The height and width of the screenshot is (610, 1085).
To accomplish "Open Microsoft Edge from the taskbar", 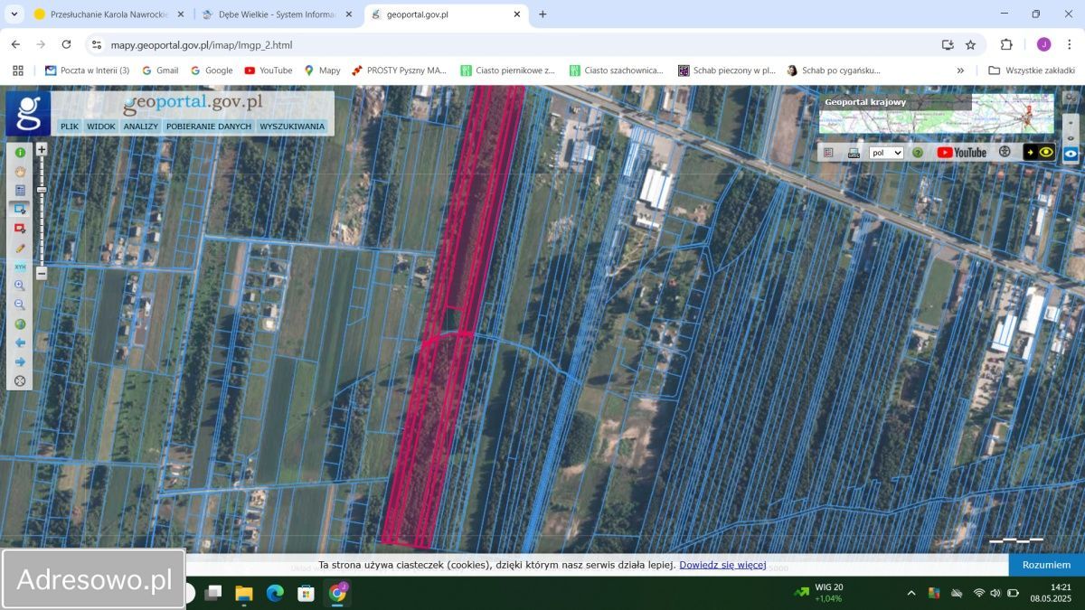I will pos(275,593).
